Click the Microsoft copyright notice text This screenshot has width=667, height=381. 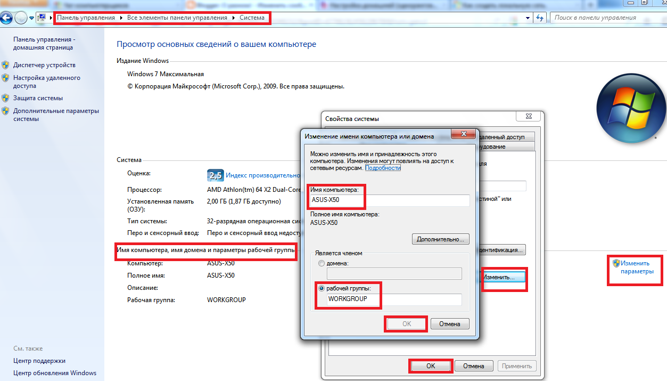[236, 86]
